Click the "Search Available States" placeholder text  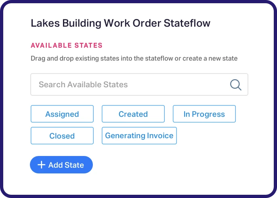coord(83,84)
